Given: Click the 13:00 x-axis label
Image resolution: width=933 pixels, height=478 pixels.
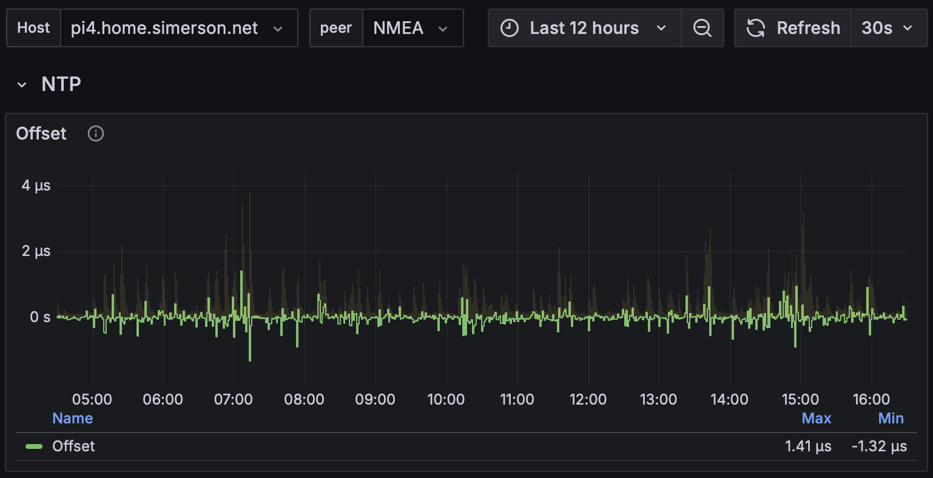Looking at the screenshot, I should 659,400.
